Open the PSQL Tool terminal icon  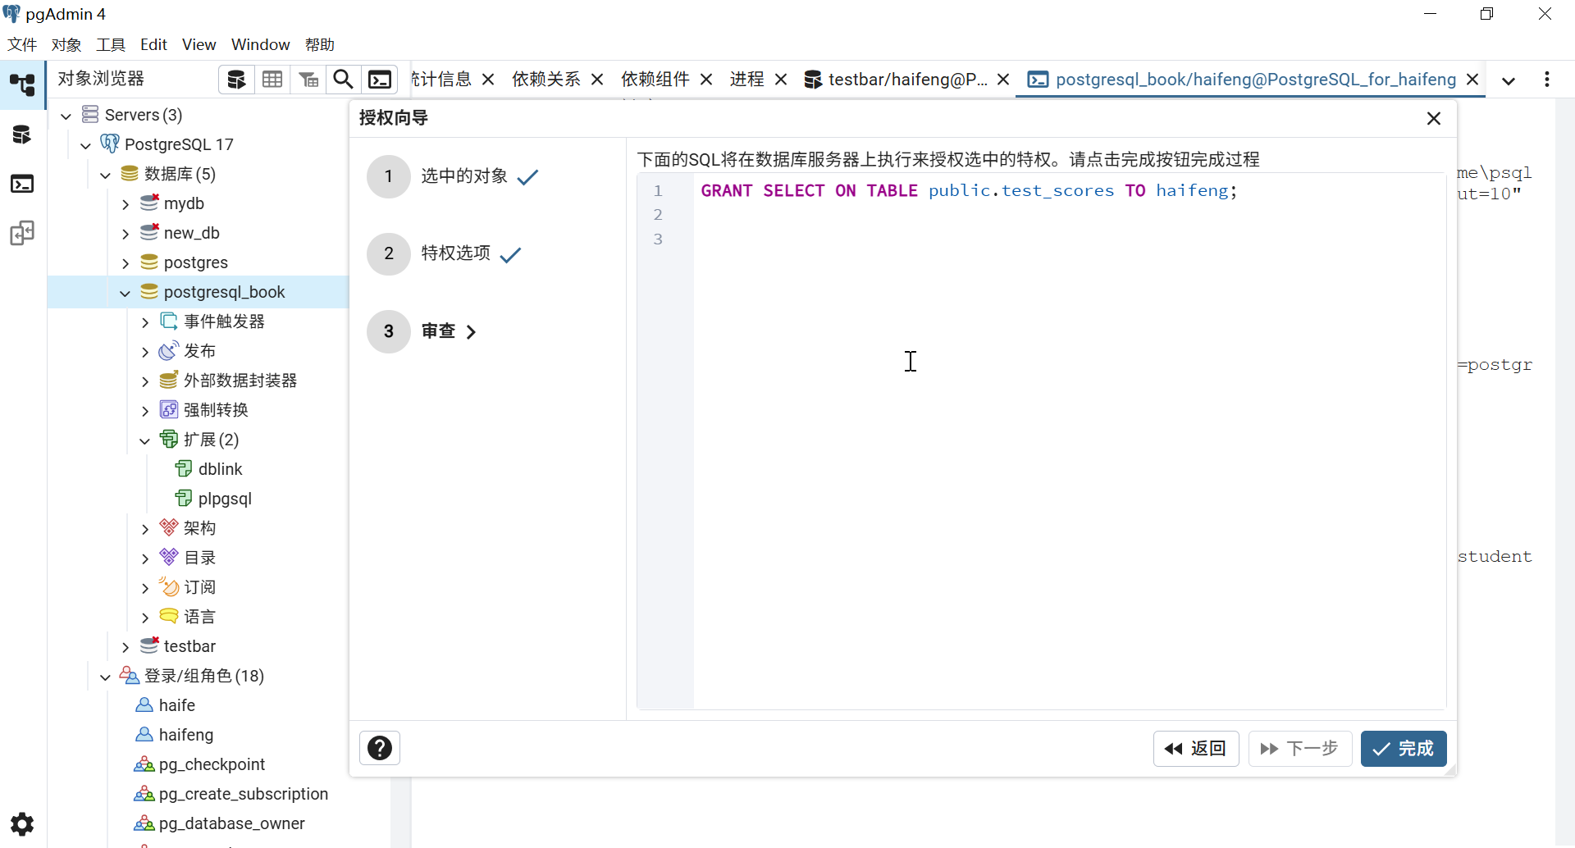coord(380,80)
